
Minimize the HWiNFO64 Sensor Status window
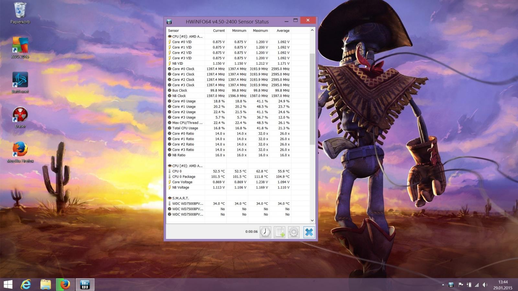[287, 21]
